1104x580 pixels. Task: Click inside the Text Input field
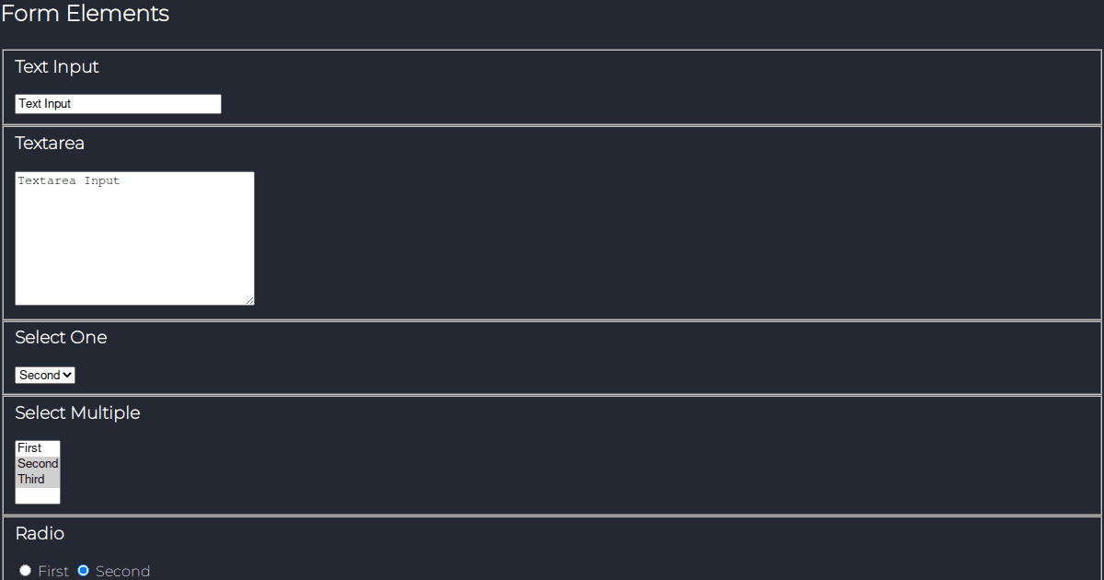[x=118, y=103]
